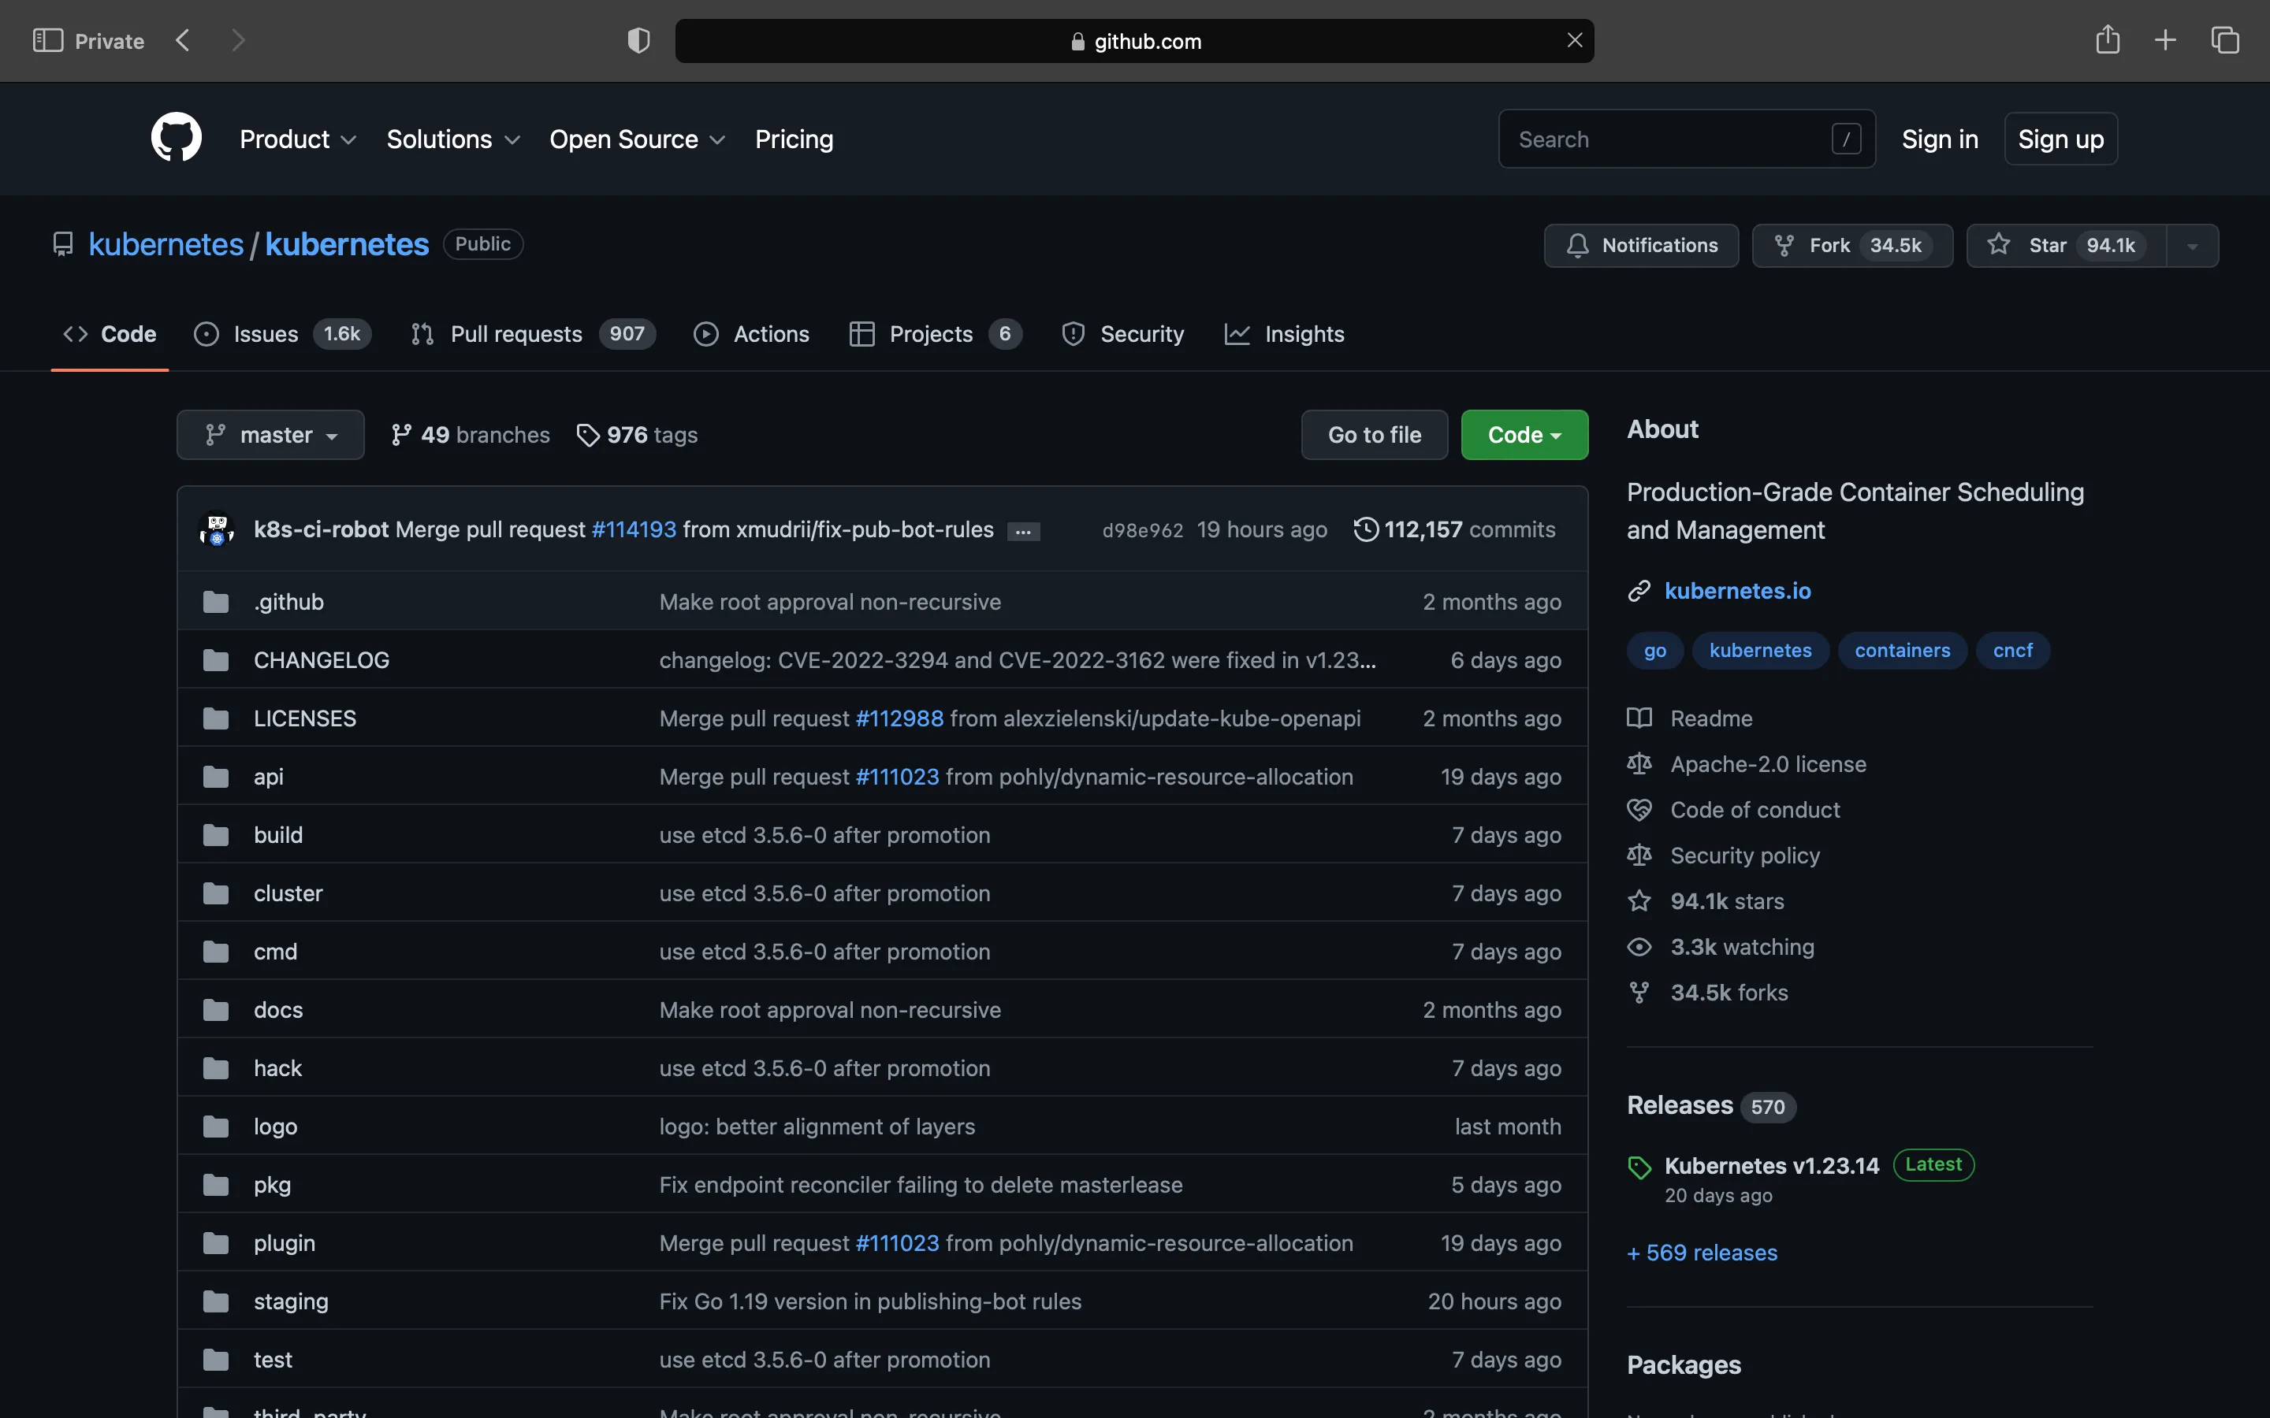Expand the Product menu

[x=297, y=139]
